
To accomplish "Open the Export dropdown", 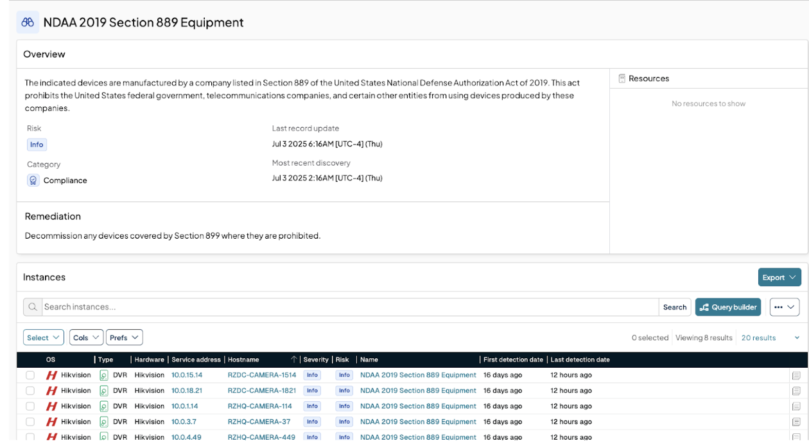I will tap(779, 277).
